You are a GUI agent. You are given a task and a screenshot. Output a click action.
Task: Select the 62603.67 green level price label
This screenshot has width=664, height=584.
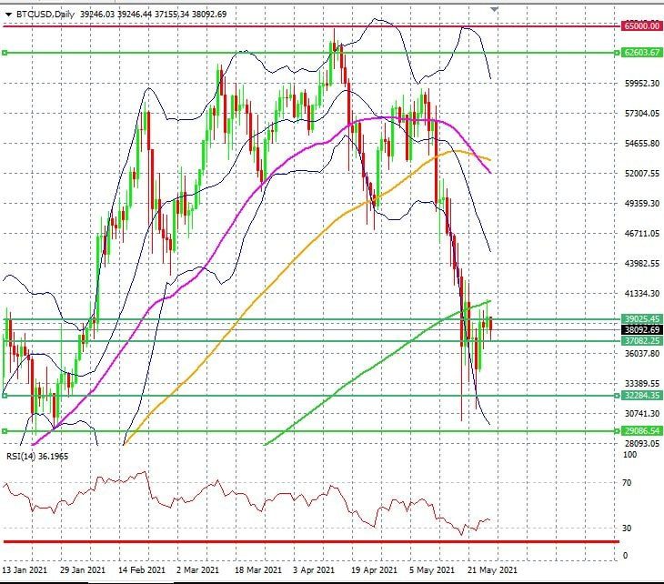(641, 53)
